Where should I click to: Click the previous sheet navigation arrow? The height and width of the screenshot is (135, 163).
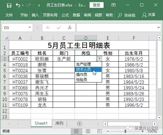[9, 123]
